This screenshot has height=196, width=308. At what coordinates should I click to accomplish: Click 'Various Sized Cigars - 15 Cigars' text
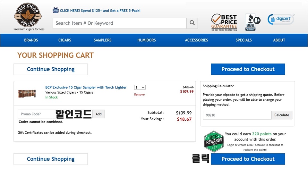click(x=69, y=92)
